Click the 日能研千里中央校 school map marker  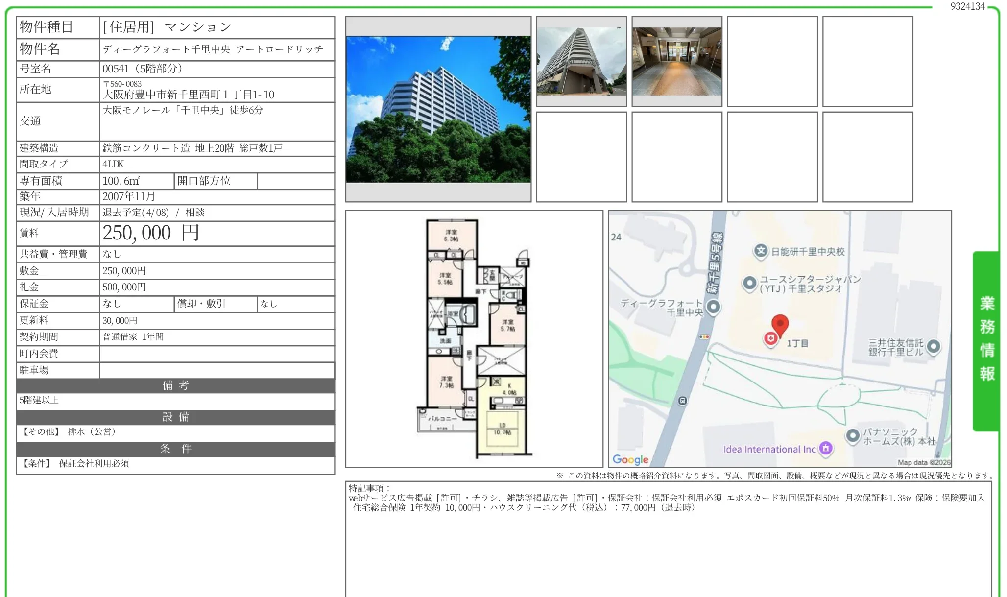pyautogui.click(x=760, y=251)
